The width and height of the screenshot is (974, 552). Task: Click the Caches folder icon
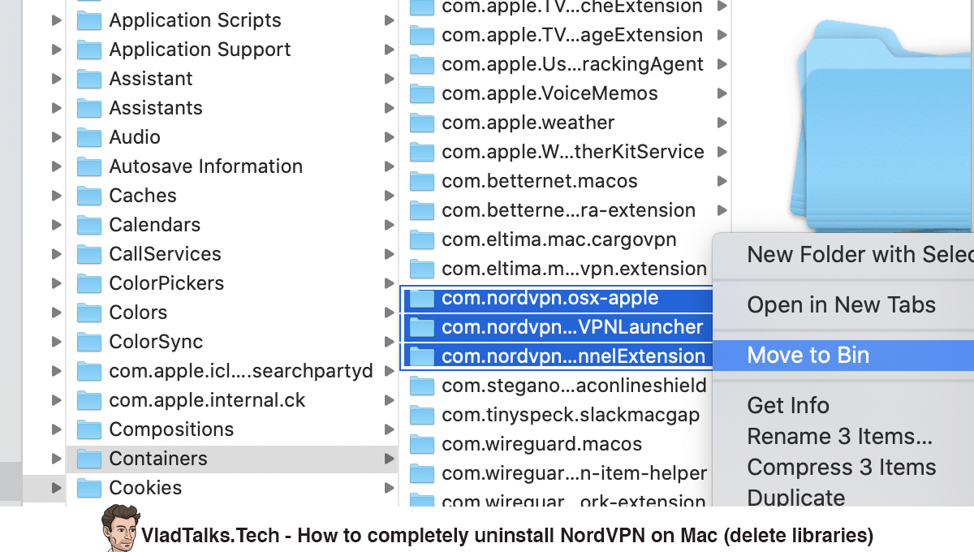click(88, 196)
